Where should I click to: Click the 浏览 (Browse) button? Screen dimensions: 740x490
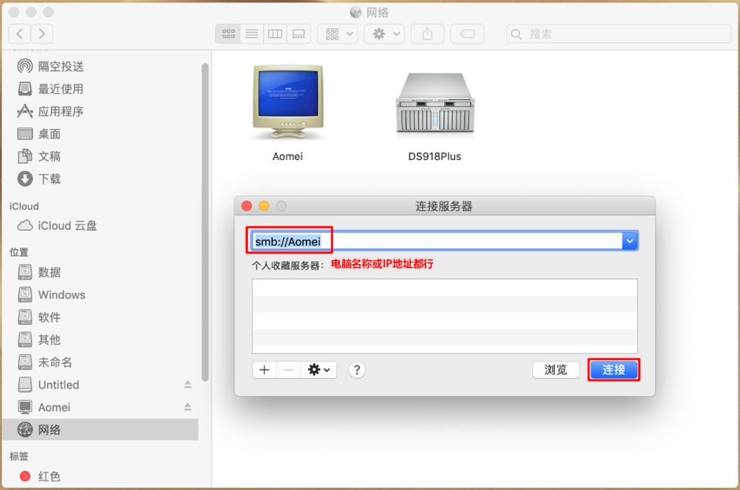[556, 370]
